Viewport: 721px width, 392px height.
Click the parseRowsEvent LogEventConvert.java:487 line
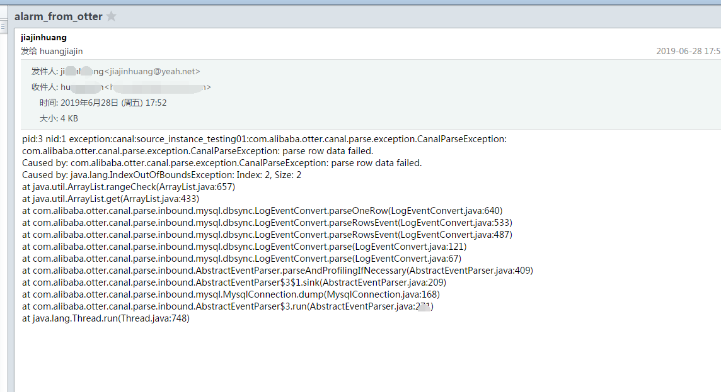[267, 235]
